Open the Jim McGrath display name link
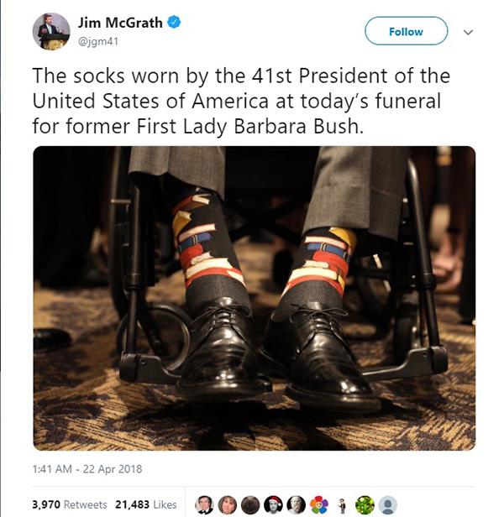The width and height of the screenshot is (504, 517). click(119, 23)
